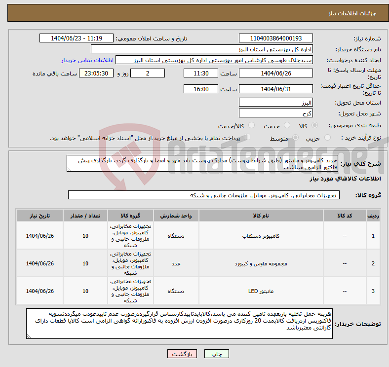Click the delivery province field البرز
This screenshot has width=389, height=367.
click(275, 102)
